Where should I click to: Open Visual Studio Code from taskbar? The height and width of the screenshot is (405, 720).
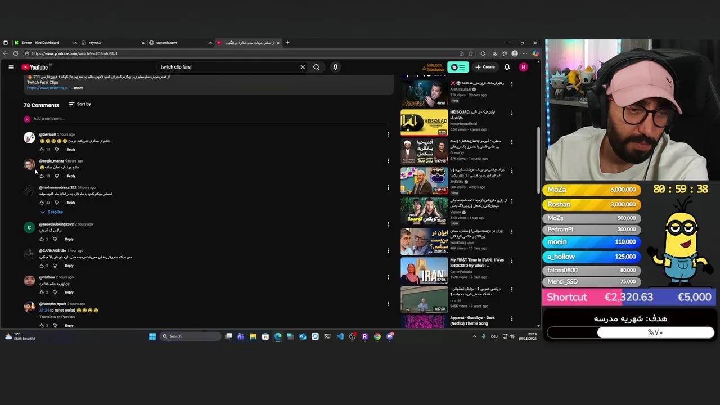tap(340, 336)
